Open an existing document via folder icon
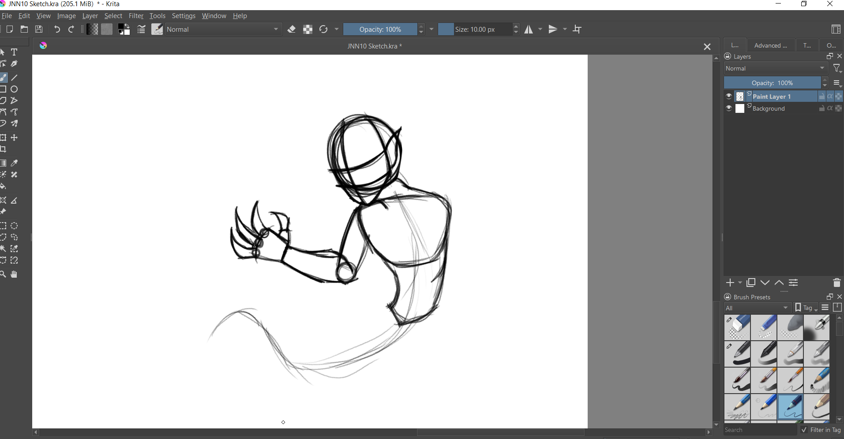This screenshot has height=439, width=844. click(x=24, y=30)
